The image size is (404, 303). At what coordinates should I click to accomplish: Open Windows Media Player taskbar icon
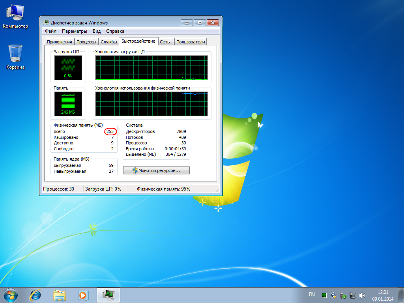pos(84,295)
